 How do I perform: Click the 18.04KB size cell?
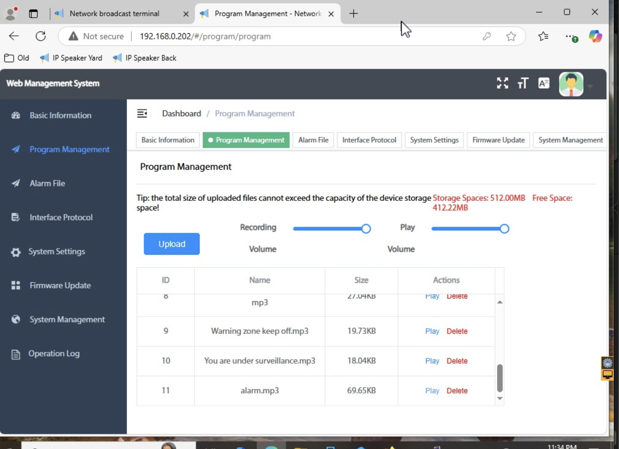point(362,361)
